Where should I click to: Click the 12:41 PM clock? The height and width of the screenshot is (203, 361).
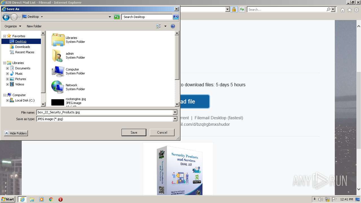347,199
